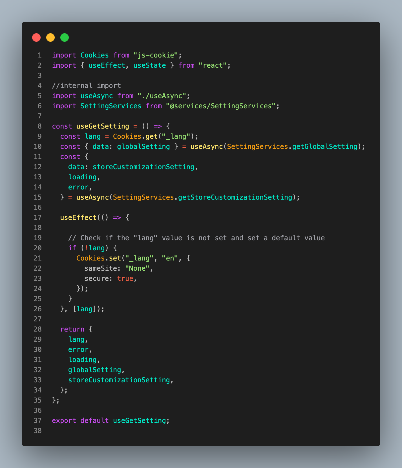Click the "en" string in Cookies.set
The image size is (402, 468).
coord(170,258)
